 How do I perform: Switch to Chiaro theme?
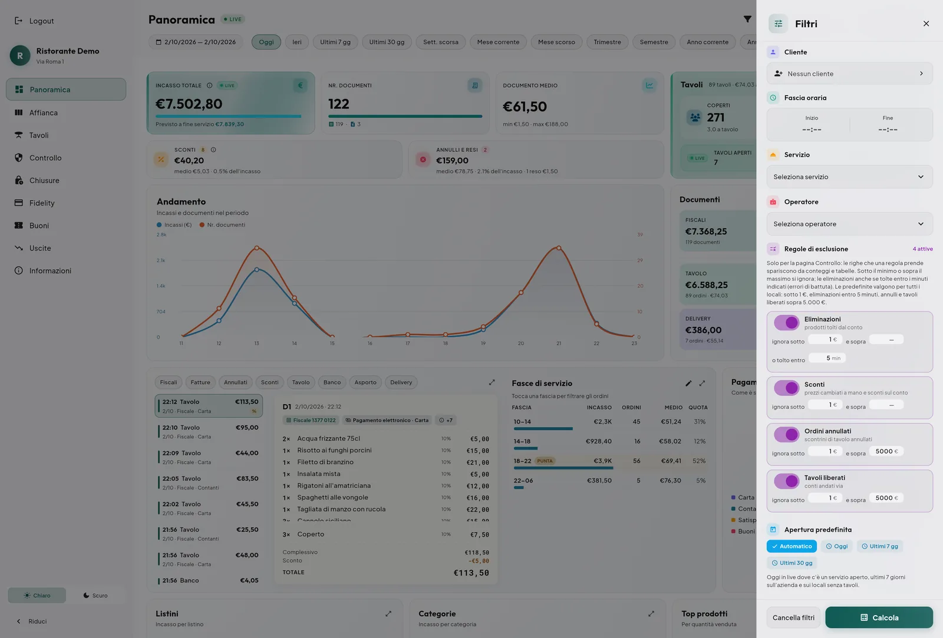coord(37,596)
